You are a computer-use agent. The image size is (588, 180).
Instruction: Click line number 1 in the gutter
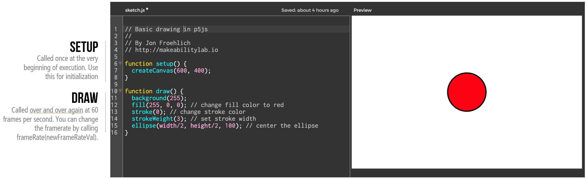(x=116, y=29)
